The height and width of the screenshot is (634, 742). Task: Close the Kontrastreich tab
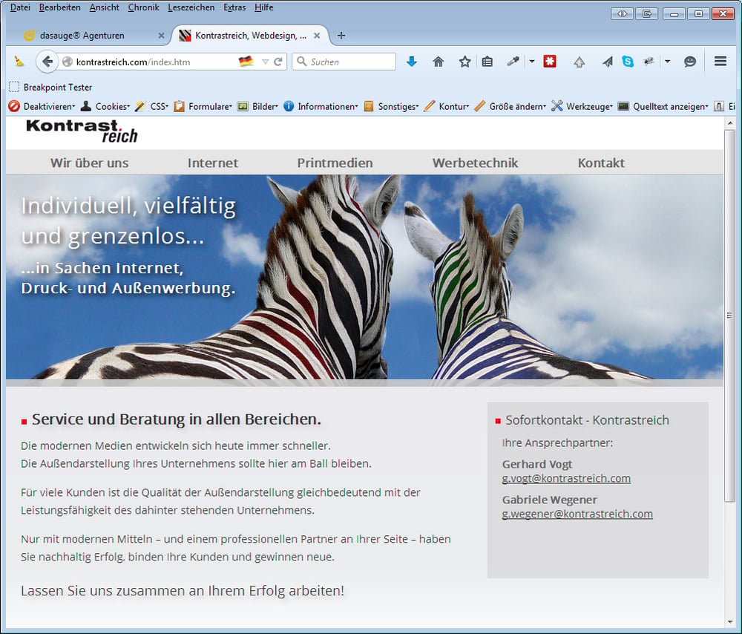(x=317, y=36)
